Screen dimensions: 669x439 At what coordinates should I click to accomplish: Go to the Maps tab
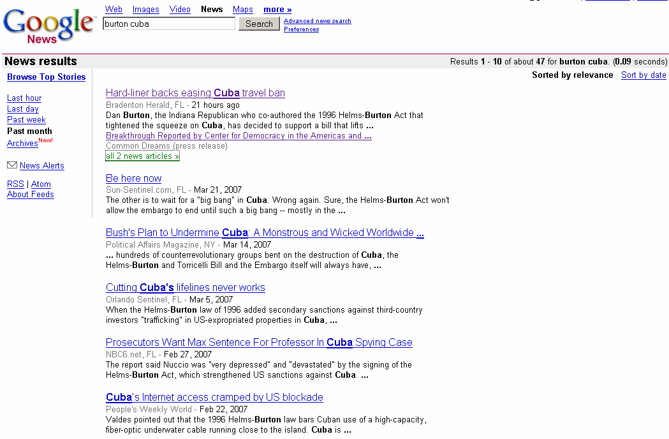click(243, 10)
